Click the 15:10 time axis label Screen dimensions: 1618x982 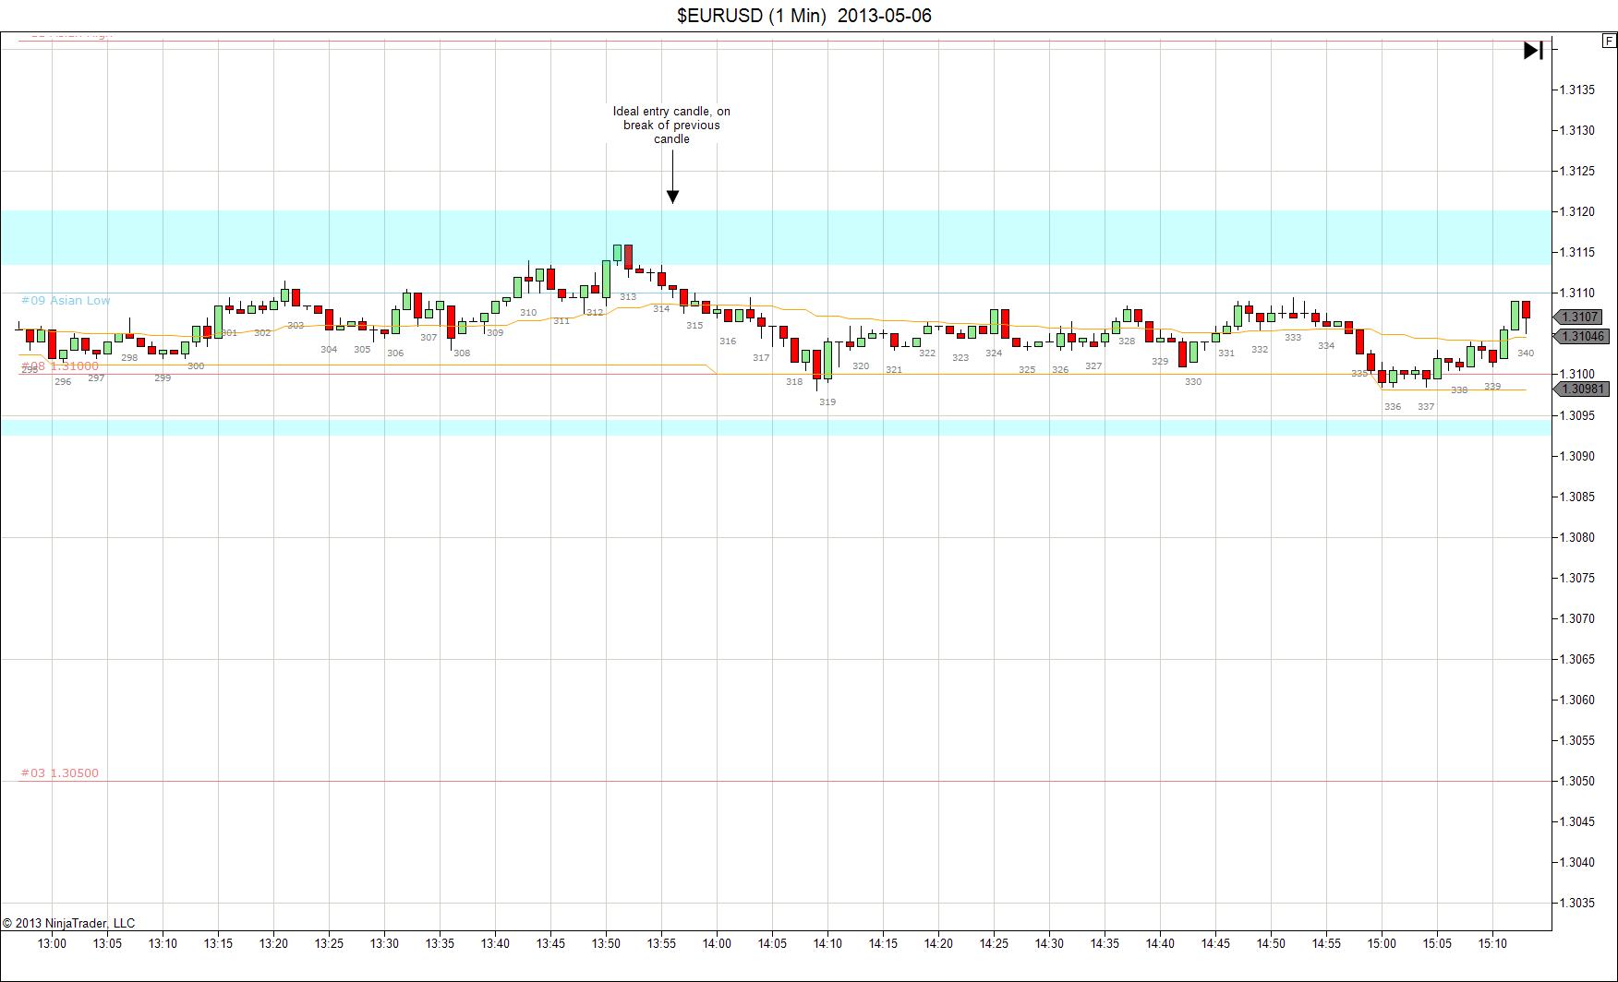click(1492, 944)
